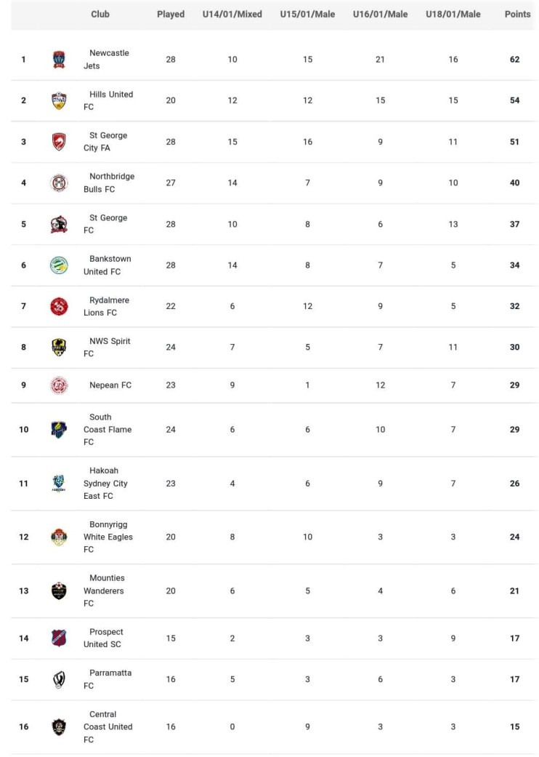Open the Mounties Wanderers FC club name

(106, 590)
